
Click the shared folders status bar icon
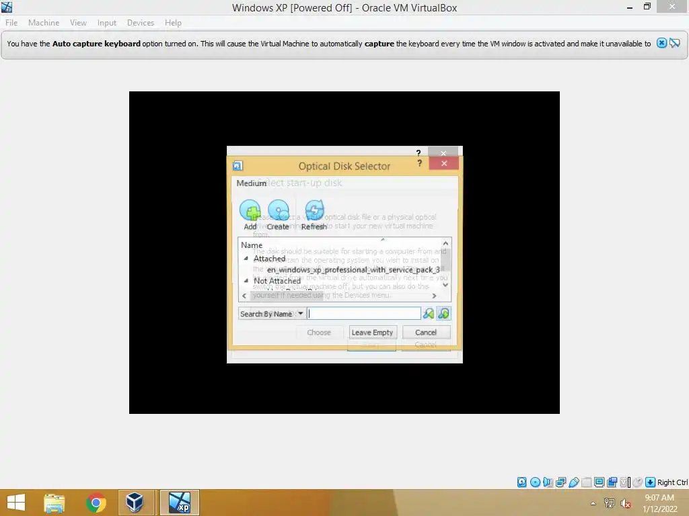pos(586,482)
